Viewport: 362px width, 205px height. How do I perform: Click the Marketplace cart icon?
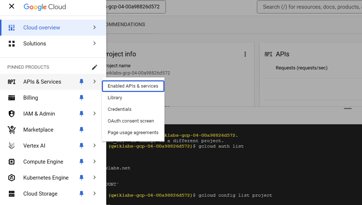[12, 130]
